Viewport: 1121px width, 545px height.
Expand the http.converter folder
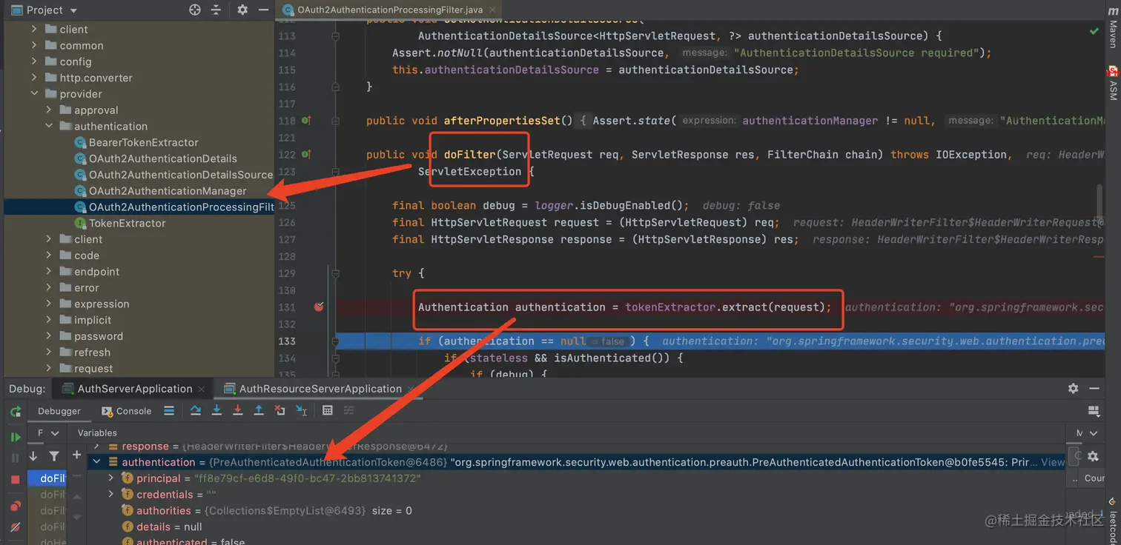point(34,78)
